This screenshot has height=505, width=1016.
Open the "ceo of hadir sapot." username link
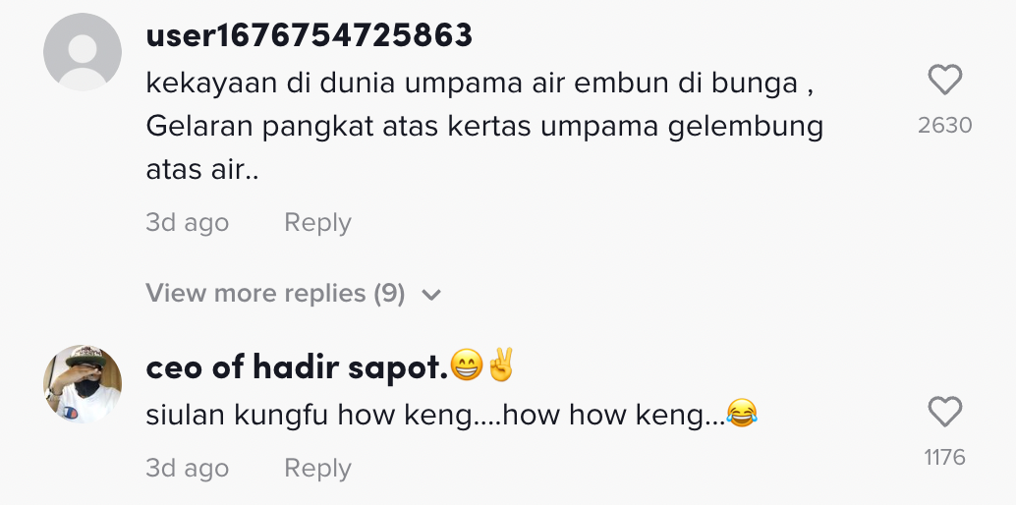pos(296,367)
